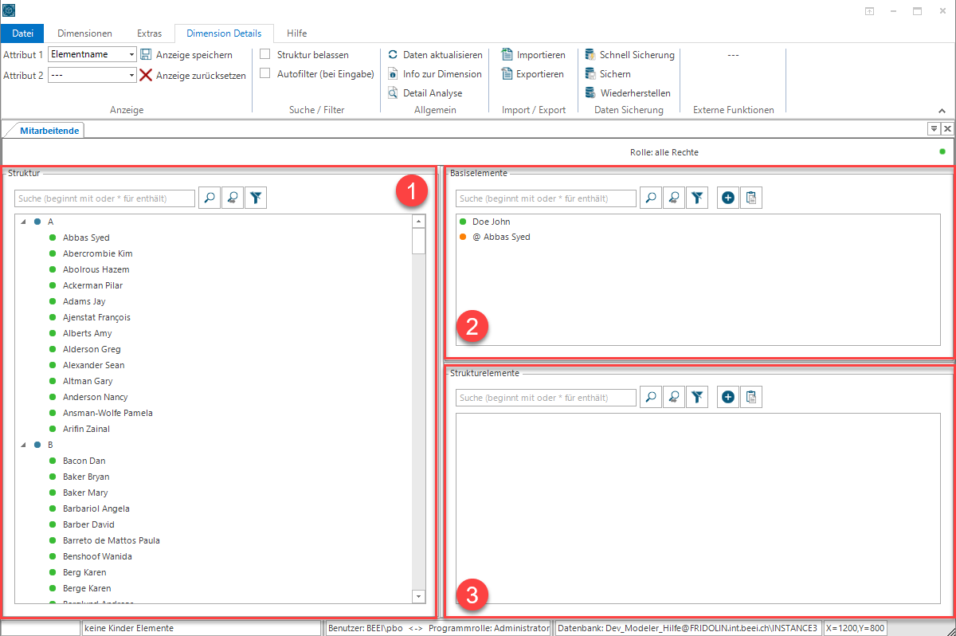The width and height of the screenshot is (956, 636).
Task: Click the Anzeige speichern save icon
Action: [146, 54]
